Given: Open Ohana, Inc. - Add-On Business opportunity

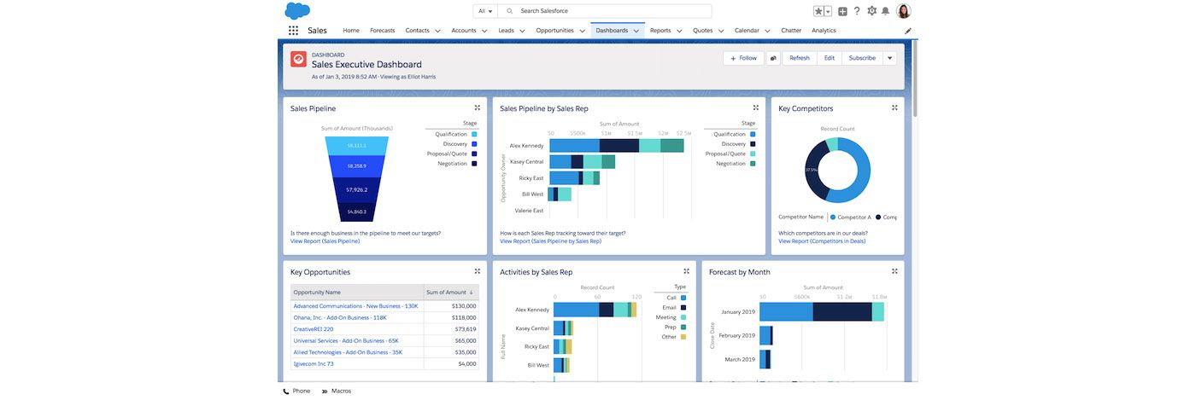Looking at the screenshot, I should coord(340,317).
